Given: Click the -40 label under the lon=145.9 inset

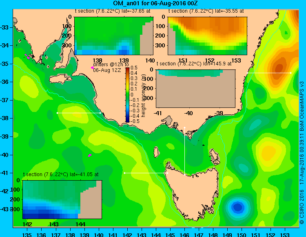Looking at the screenshot, I should click(x=188, y=113).
